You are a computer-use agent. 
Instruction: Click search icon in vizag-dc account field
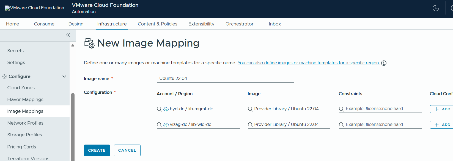[x=159, y=125]
